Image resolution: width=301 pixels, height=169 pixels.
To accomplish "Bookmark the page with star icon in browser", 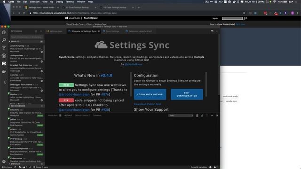I will coord(244,13).
